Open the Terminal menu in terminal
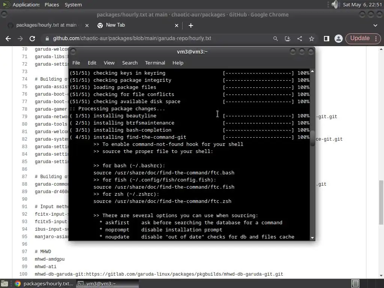This screenshot has height=288, width=384. [x=155, y=63]
